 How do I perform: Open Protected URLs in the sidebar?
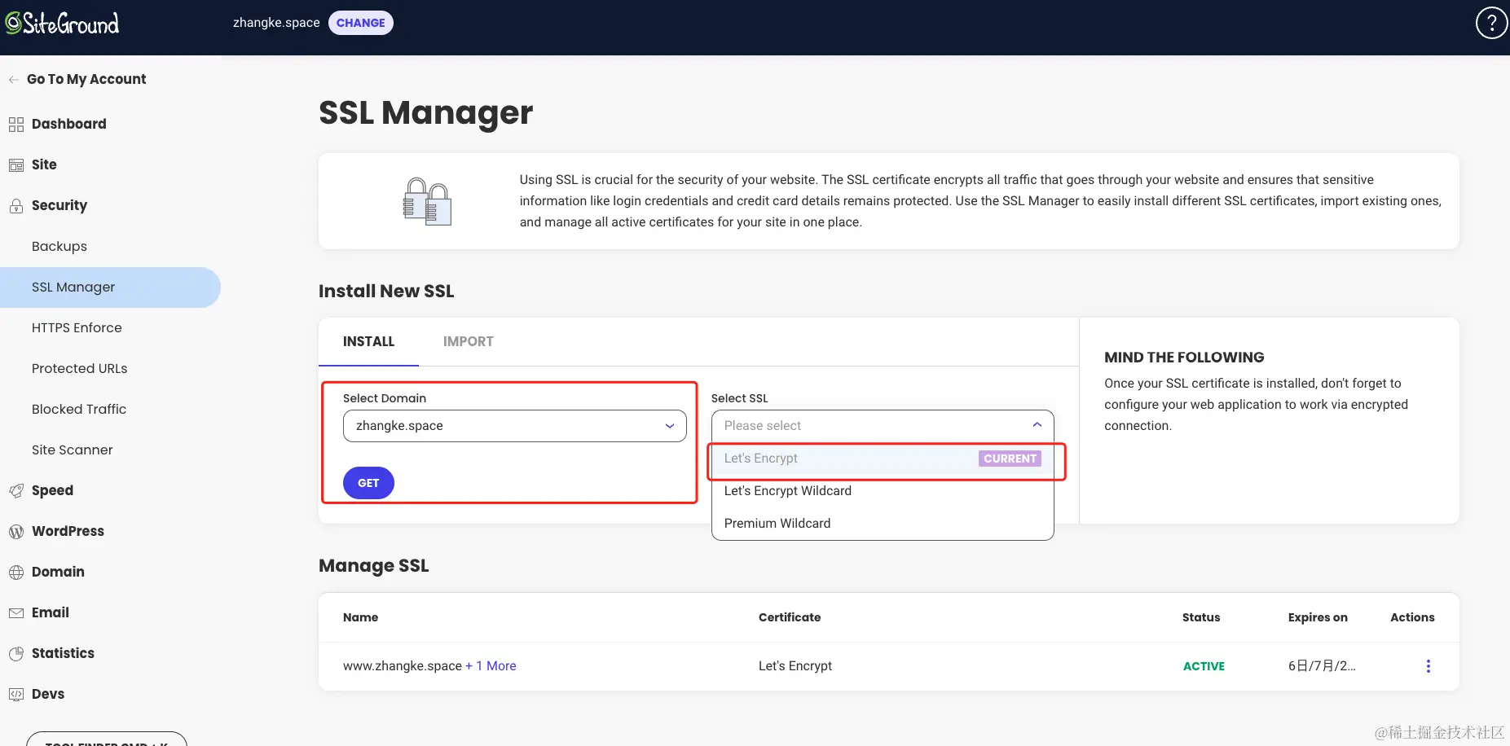coord(80,368)
